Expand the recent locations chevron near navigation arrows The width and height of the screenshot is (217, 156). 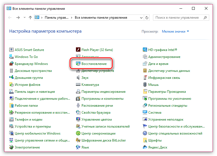(24, 18)
